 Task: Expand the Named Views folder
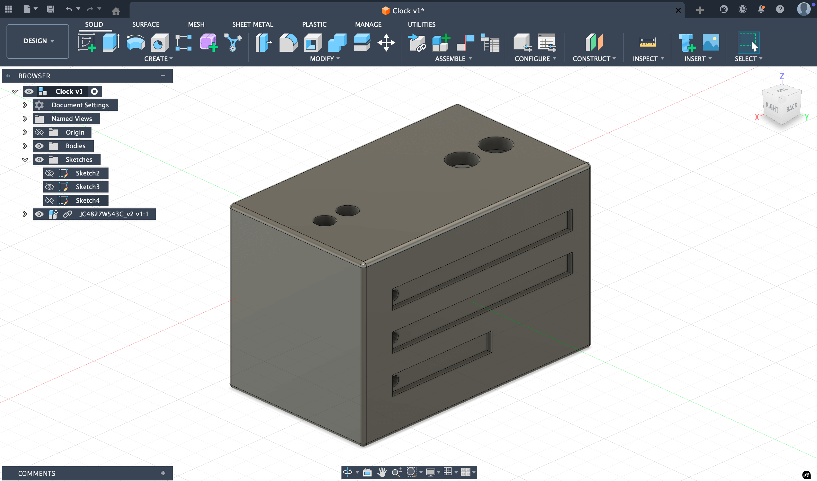tap(25, 119)
